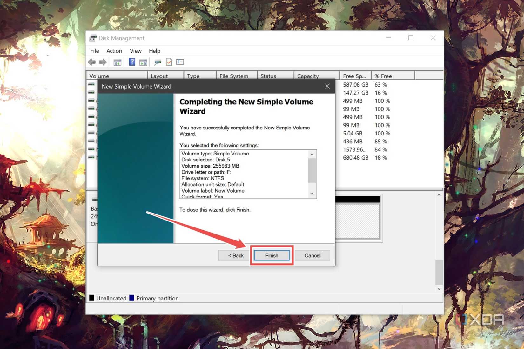Click the disk pane scroll-up arrow
The height and width of the screenshot is (349, 524).
(x=439, y=195)
